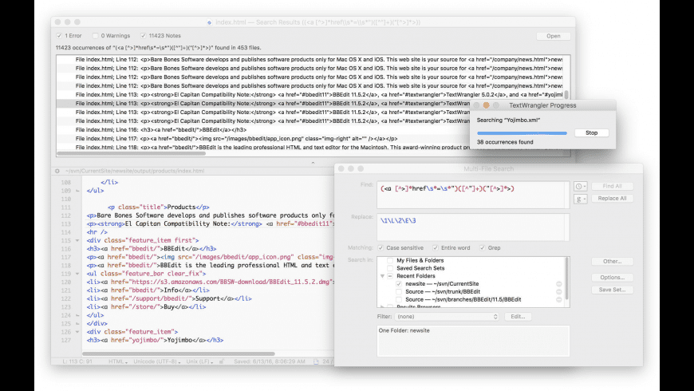The width and height of the screenshot is (694, 391).
Task: Open the search Options... button
Action: click(x=612, y=277)
